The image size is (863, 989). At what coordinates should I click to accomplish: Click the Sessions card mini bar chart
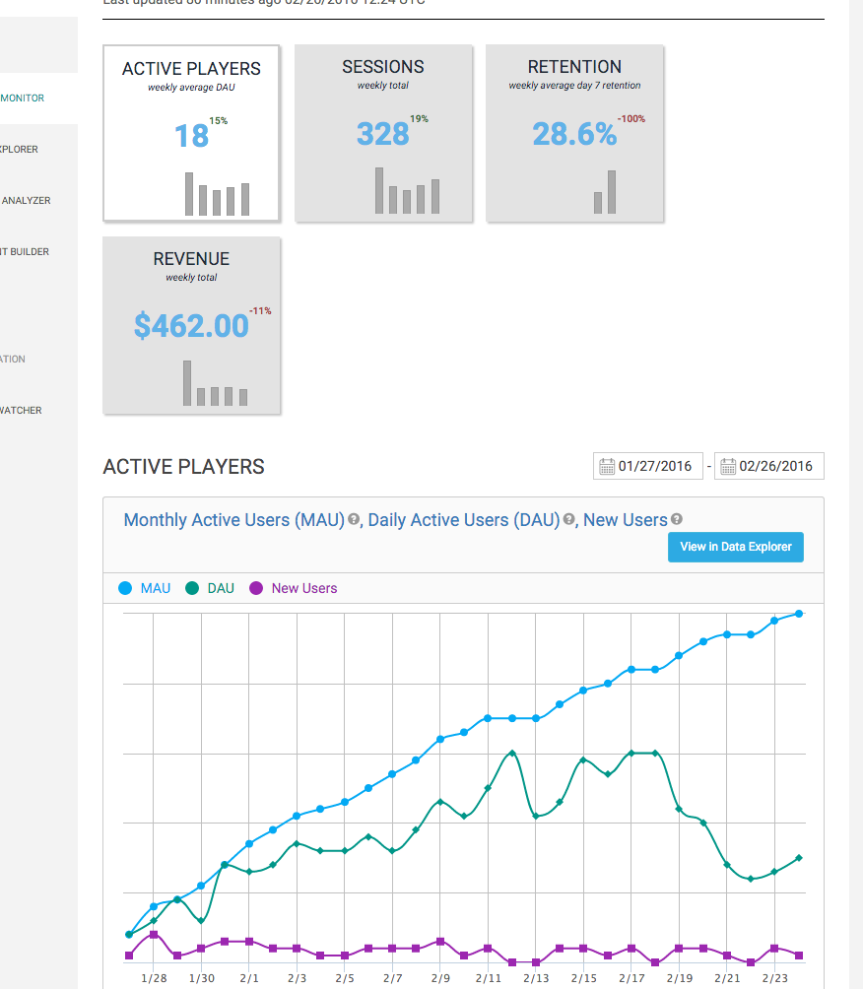click(407, 190)
